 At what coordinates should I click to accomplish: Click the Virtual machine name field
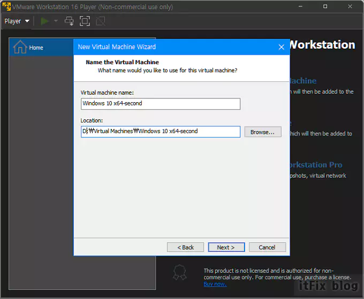pyautogui.click(x=161, y=104)
